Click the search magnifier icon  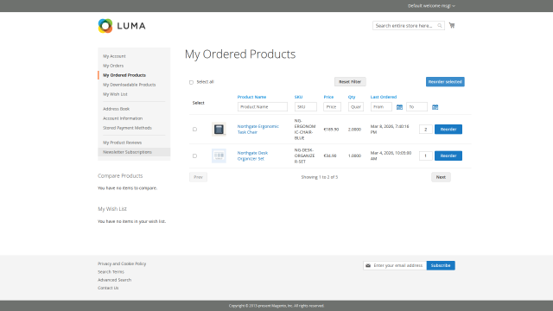[440, 25]
